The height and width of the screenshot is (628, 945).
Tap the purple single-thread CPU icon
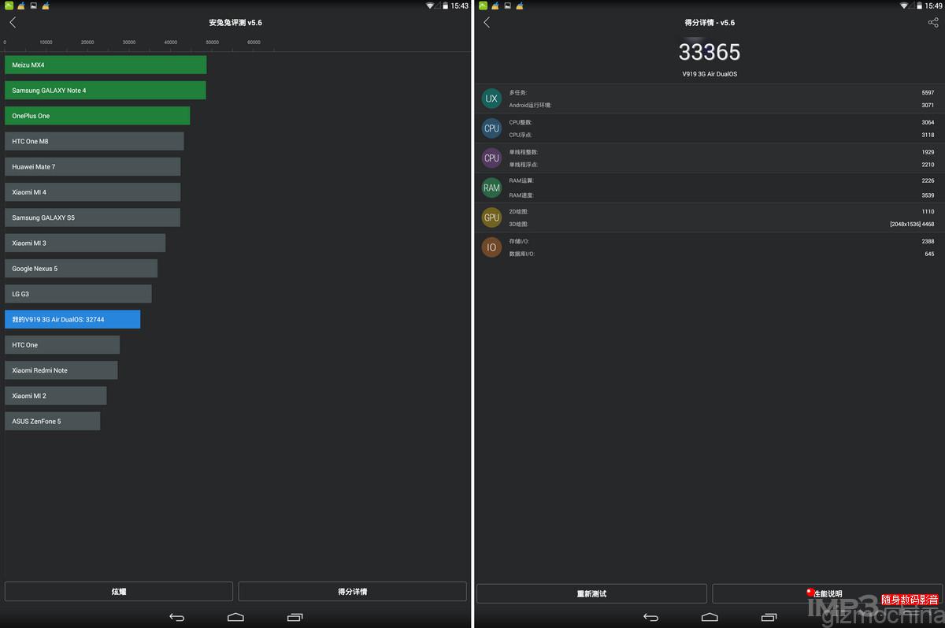[491, 158]
